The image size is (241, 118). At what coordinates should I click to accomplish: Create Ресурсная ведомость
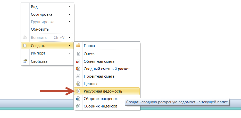click(x=107, y=91)
